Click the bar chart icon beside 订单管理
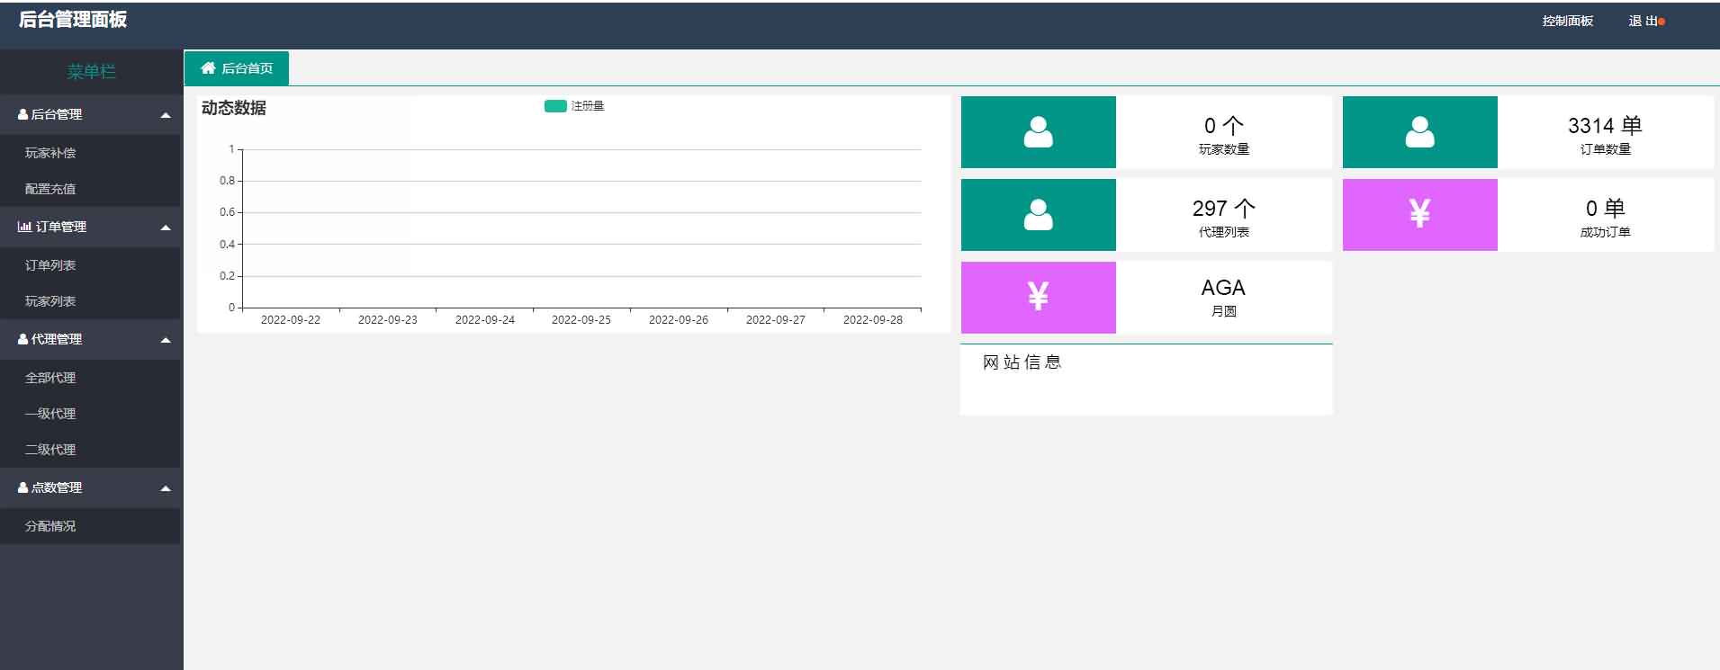This screenshot has height=670, width=1720. coord(24,227)
